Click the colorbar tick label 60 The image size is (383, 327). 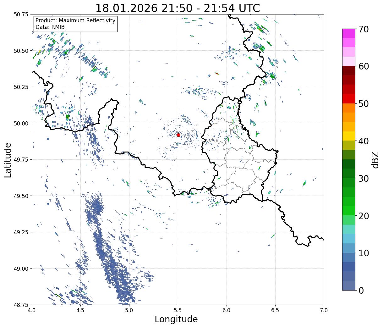(x=364, y=66)
